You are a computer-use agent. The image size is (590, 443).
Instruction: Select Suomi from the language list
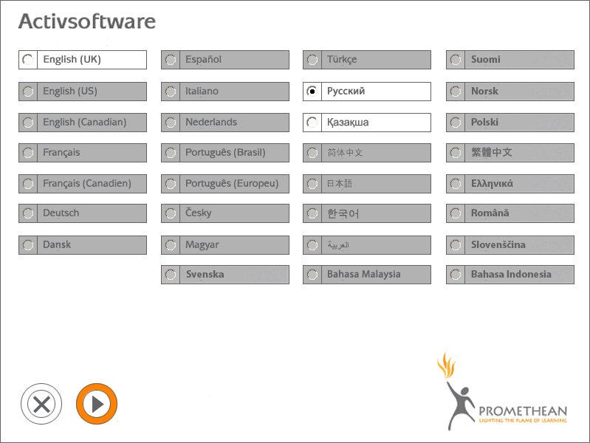[x=510, y=60]
